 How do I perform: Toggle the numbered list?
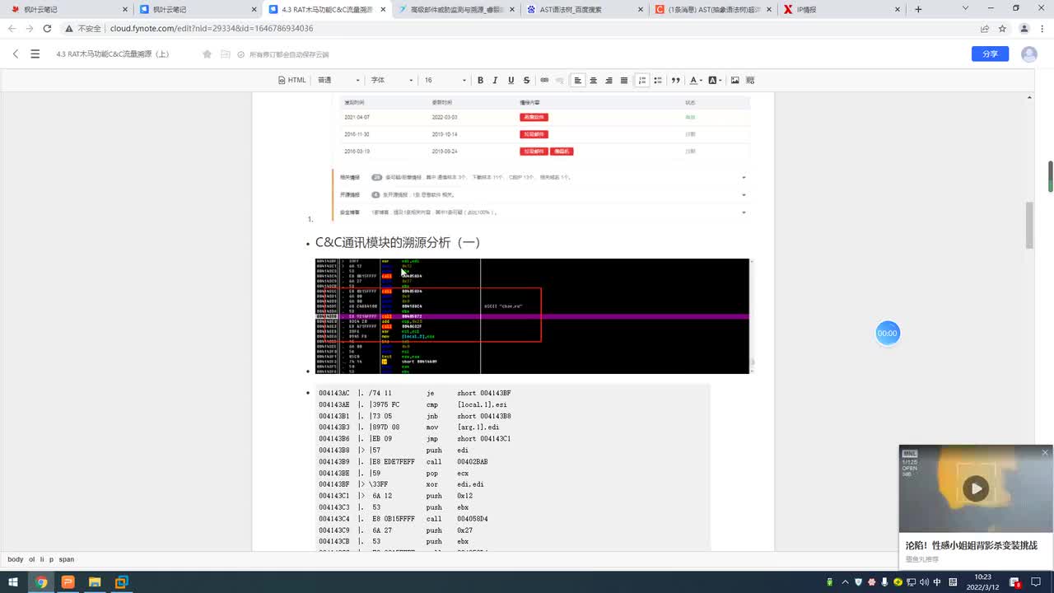click(x=642, y=80)
